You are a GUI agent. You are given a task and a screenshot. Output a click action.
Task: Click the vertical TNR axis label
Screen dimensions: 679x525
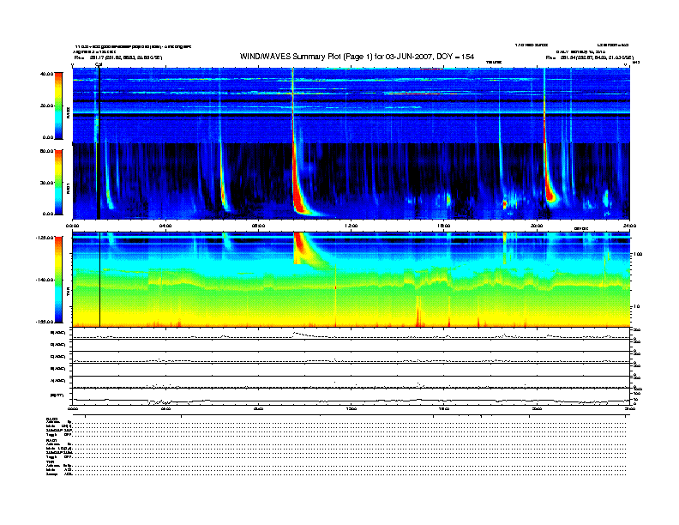click(68, 293)
